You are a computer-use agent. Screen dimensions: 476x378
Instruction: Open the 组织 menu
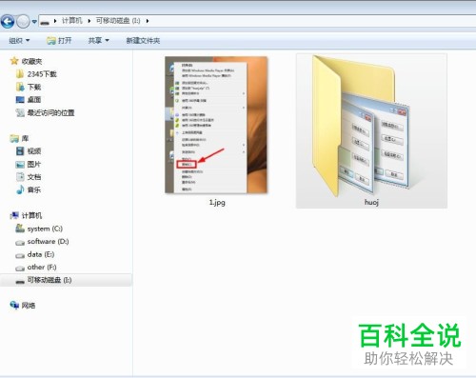tap(19, 41)
